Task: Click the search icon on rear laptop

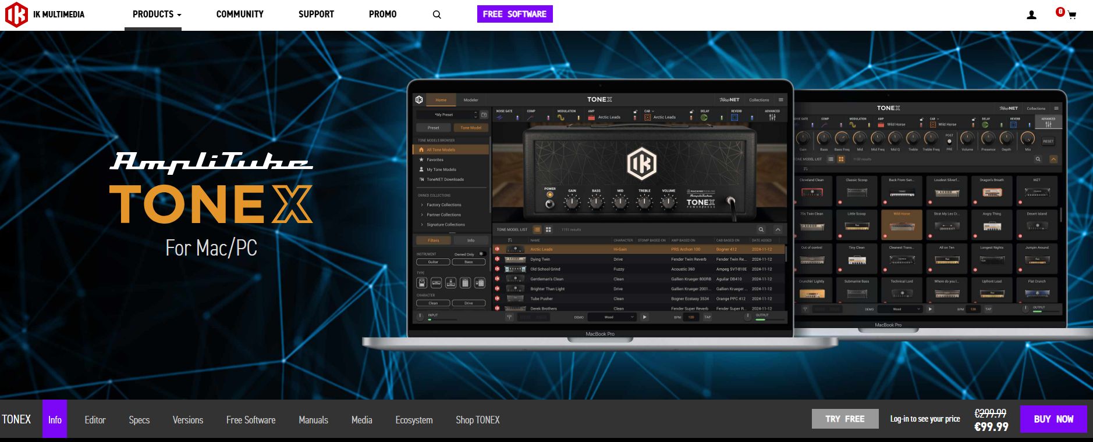Action: (1038, 159)
